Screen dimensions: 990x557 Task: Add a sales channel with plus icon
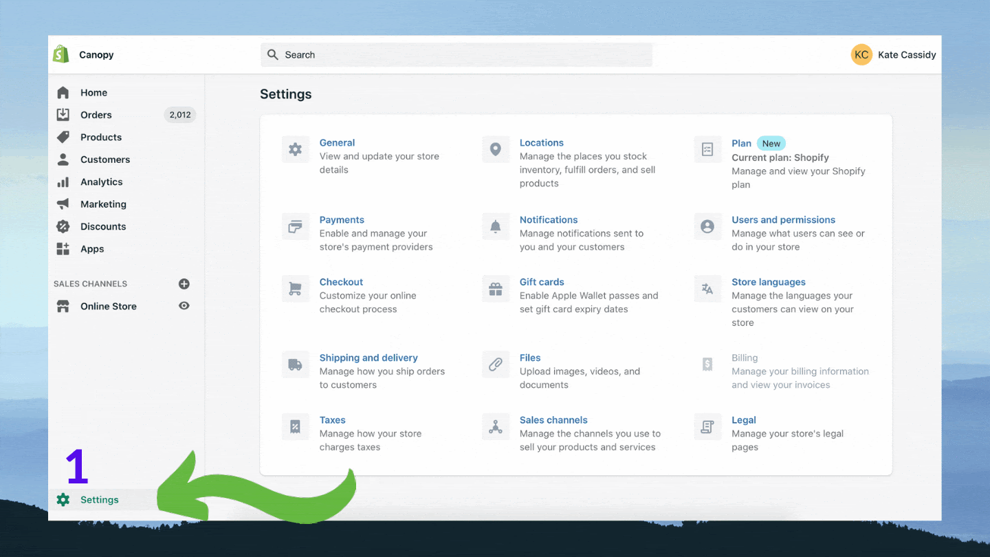[184, 284]
